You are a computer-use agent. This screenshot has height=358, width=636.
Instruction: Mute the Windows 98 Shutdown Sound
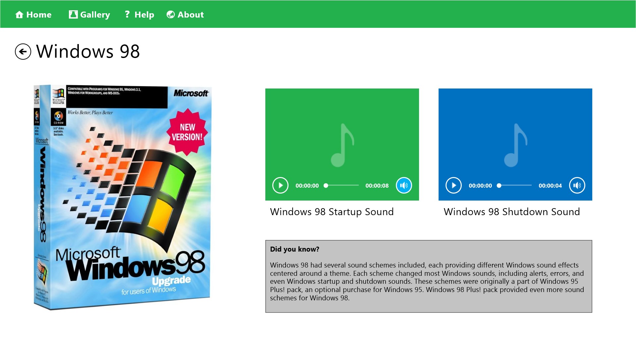coord(577,185)
